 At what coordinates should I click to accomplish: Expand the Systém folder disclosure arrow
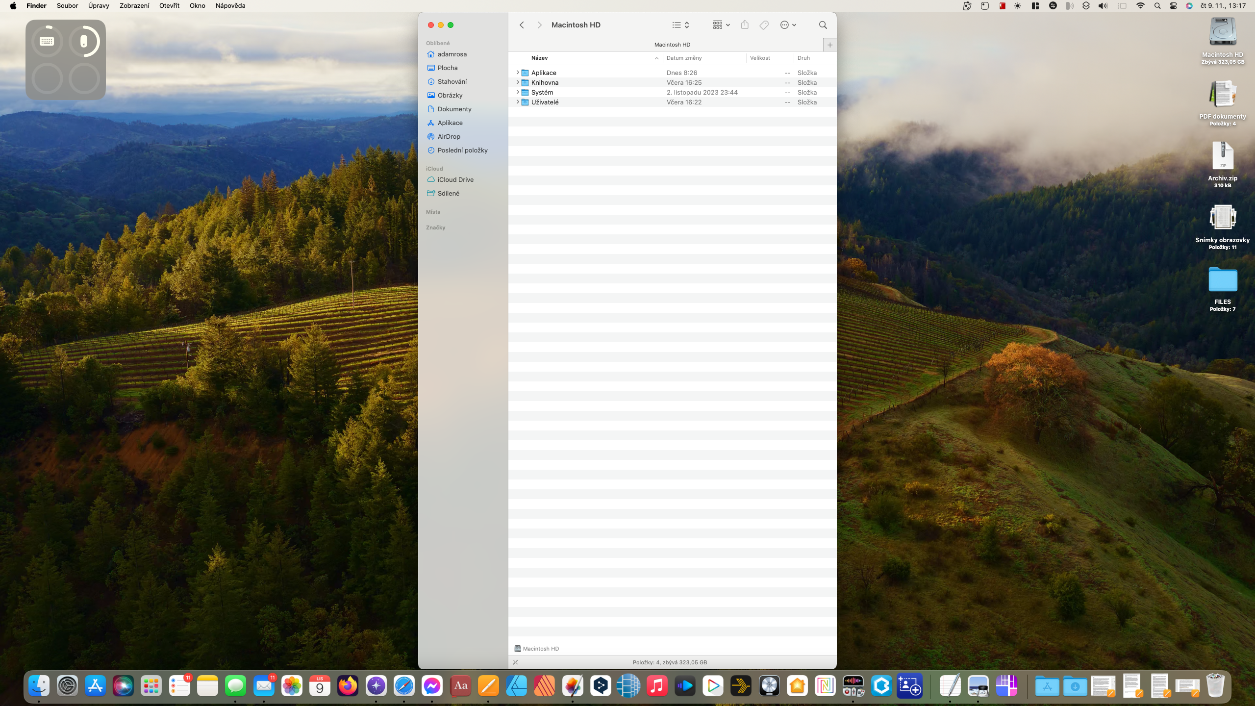(517, 92)
